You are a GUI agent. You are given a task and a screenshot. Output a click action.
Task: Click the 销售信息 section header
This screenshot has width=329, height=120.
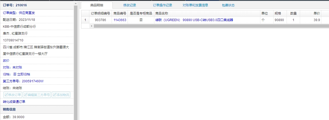37,109
